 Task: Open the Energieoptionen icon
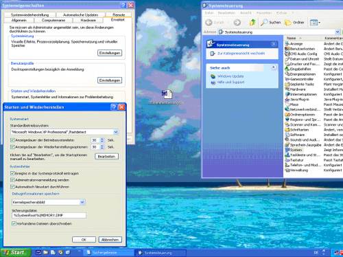(287, 74)
